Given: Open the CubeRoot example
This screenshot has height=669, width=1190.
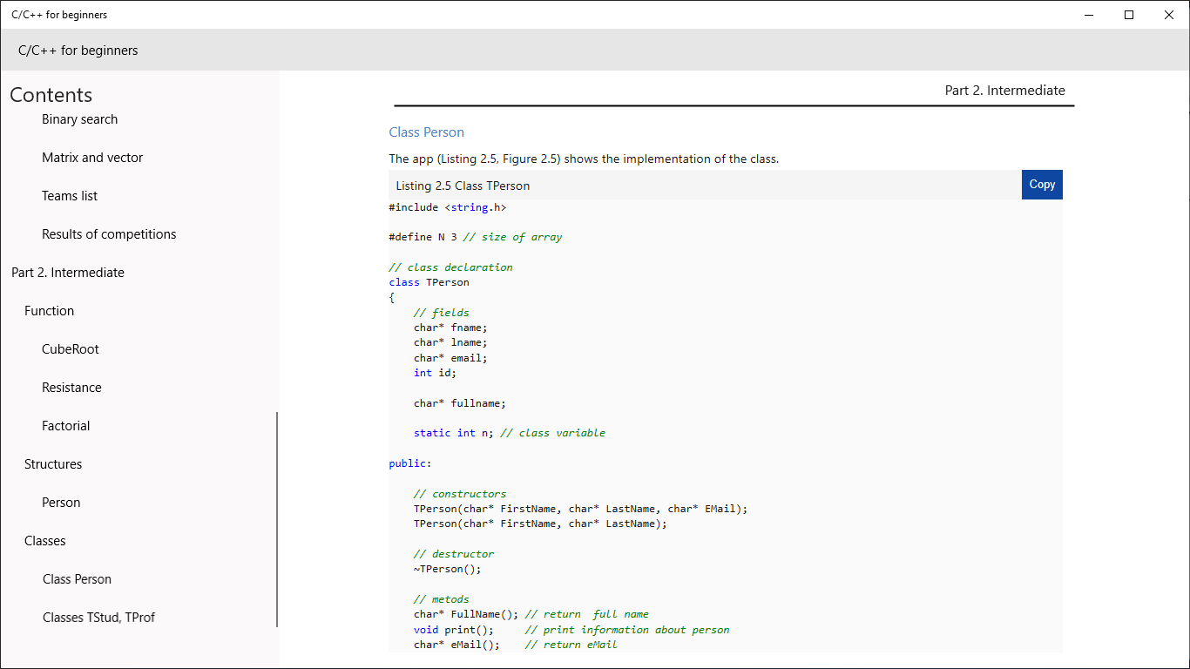Looking at the screenshot, I should pyautogui.click(x=70, y=348).
